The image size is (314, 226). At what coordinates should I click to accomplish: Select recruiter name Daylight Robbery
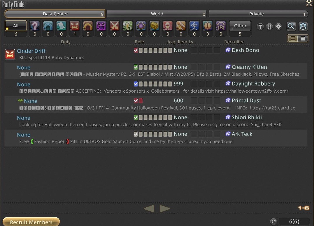(253, 84)
